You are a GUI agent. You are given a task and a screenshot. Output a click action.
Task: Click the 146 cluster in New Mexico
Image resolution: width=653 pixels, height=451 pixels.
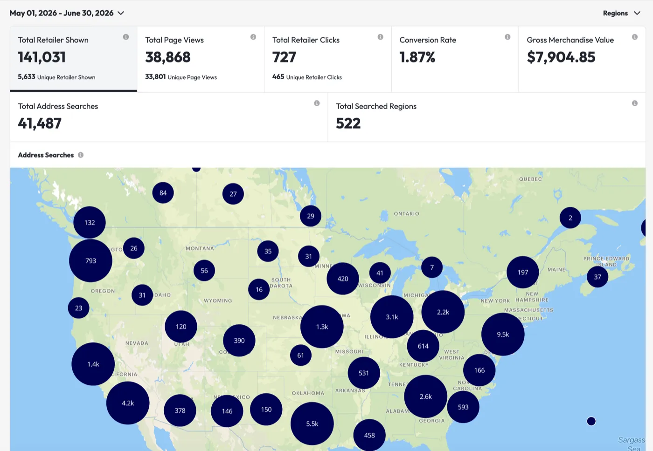[x=227, y=411]
